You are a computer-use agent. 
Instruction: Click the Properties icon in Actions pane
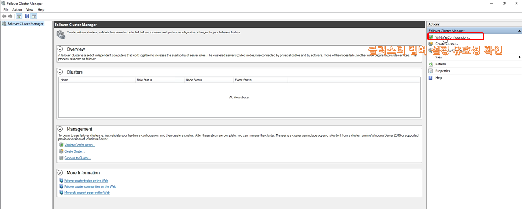pyautogui.click(x=431, y=71)
